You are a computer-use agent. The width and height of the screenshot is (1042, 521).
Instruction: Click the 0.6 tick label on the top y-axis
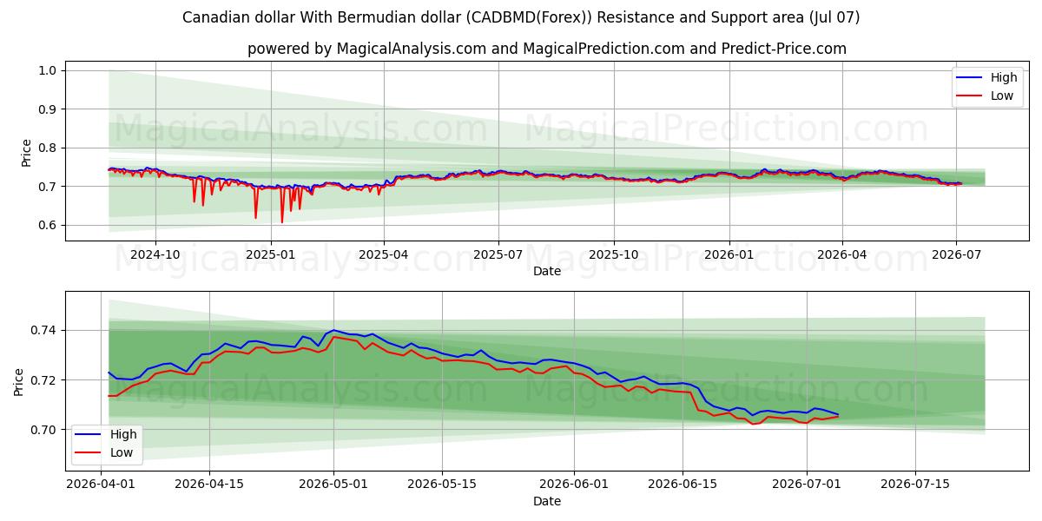[48, 225]
